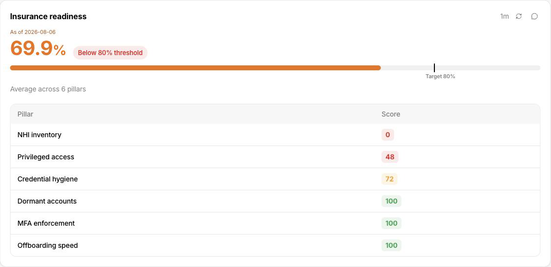Click the red 0 score badge
The width and height of the screenshot is (551, 267).
388,135
